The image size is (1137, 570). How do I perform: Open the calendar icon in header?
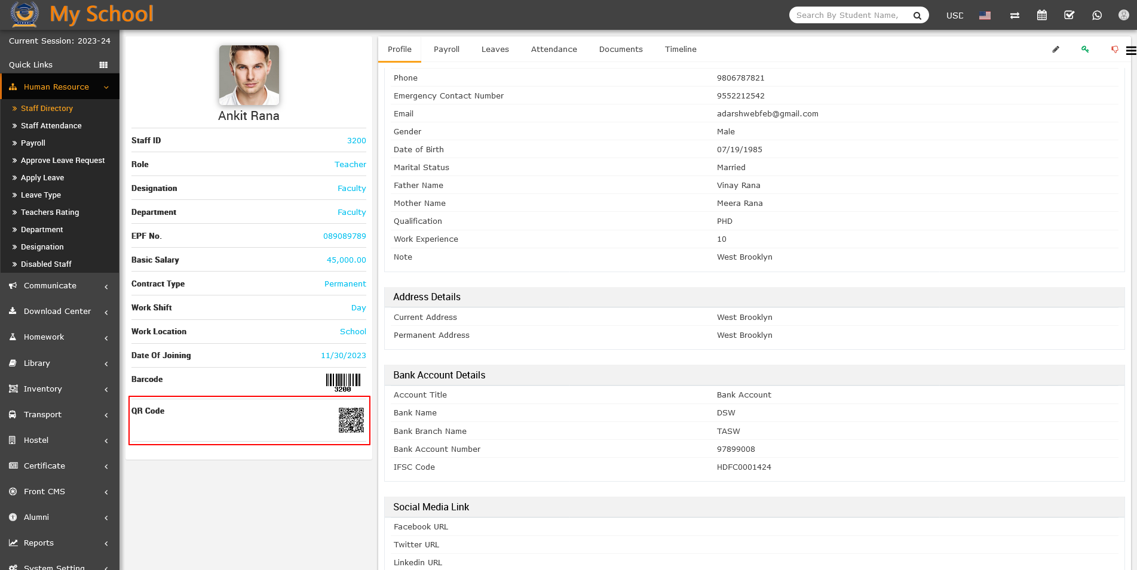click(1042, 16)
